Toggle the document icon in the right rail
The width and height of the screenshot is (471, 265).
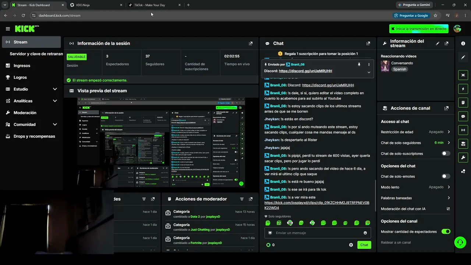click(x=463, y=102)
